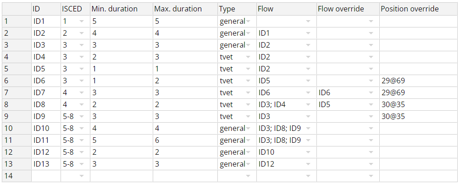Click Position override cell showing 30@35 for ID9

(x=419, y=117)
